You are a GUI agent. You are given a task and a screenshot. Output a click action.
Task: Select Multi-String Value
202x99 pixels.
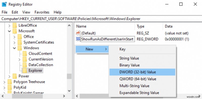[142, 86]
